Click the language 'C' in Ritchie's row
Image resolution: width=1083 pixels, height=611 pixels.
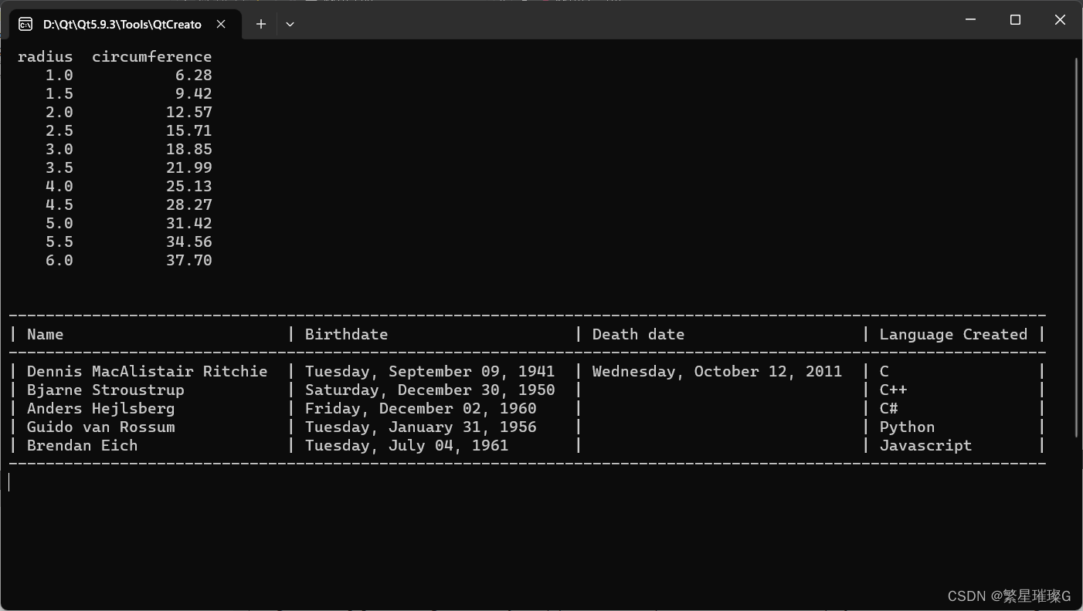tap(884, 371)
